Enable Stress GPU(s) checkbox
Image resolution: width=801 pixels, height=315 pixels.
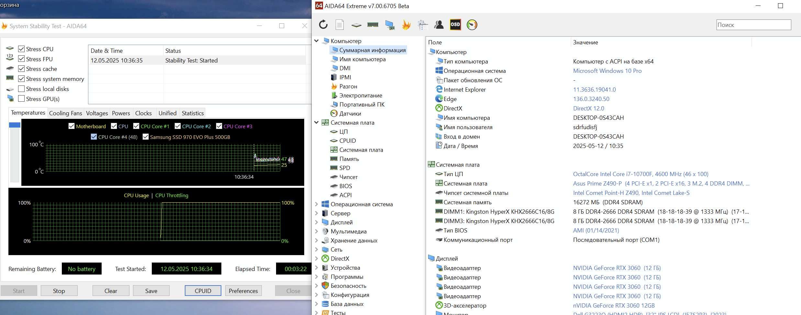click(21, 99)
